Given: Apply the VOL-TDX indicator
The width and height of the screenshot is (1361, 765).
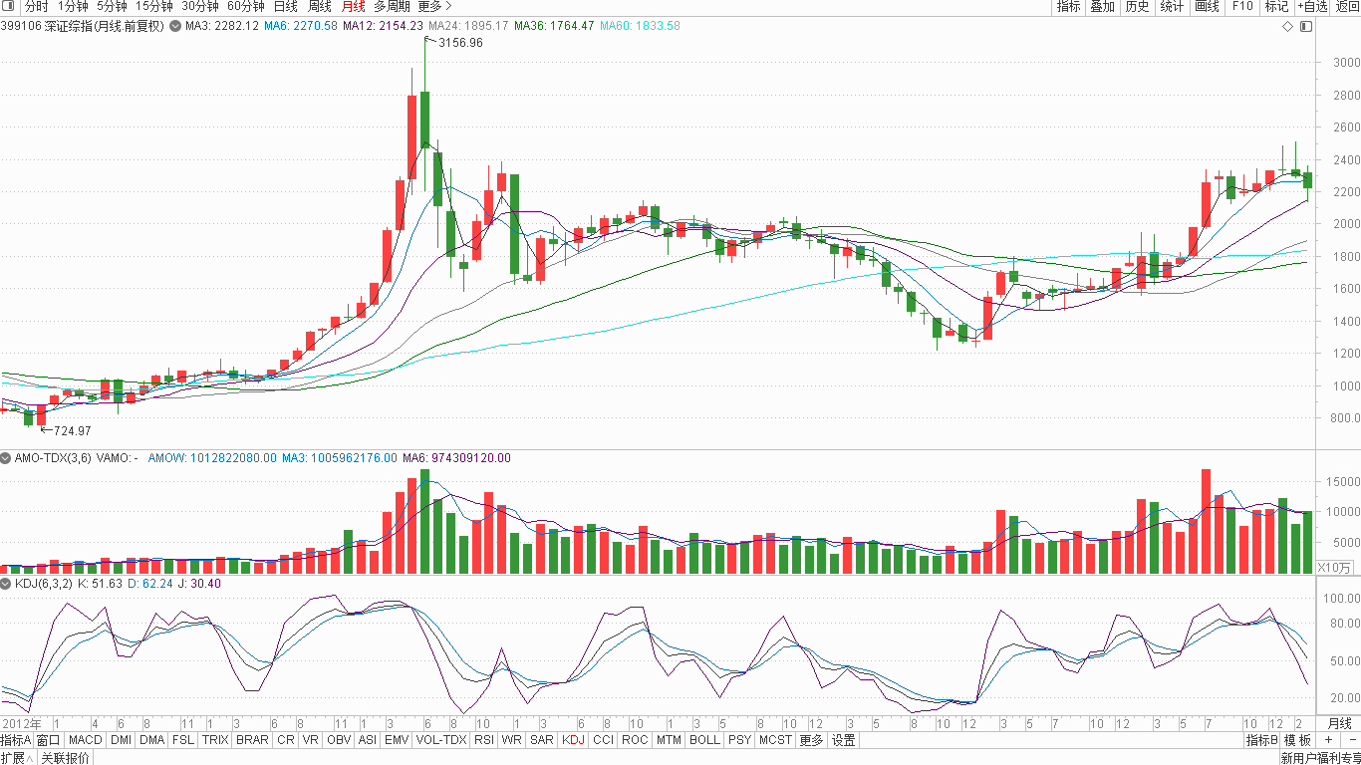Looking at the screenshot, I should click(x=441, y=740).
